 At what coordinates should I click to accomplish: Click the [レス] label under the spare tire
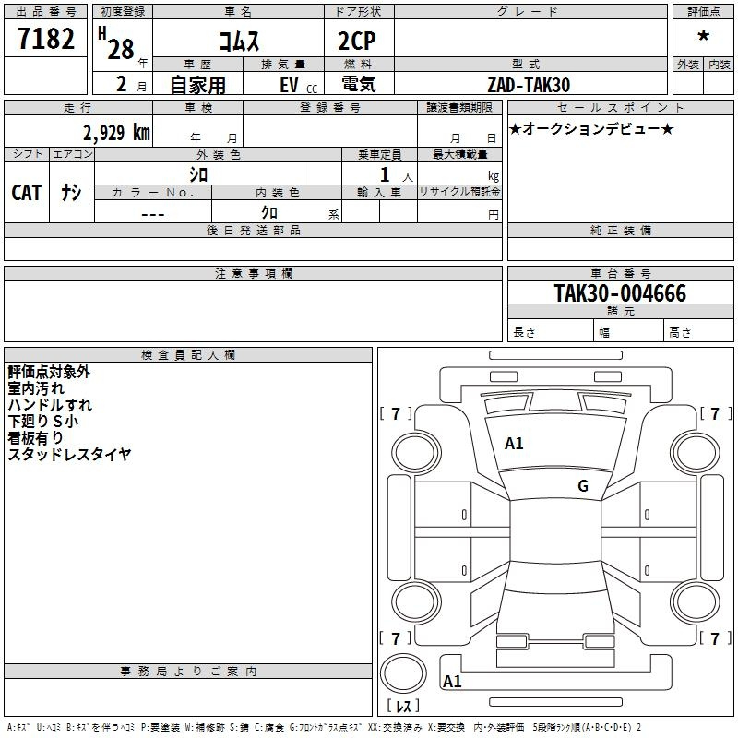coord(407,706)
